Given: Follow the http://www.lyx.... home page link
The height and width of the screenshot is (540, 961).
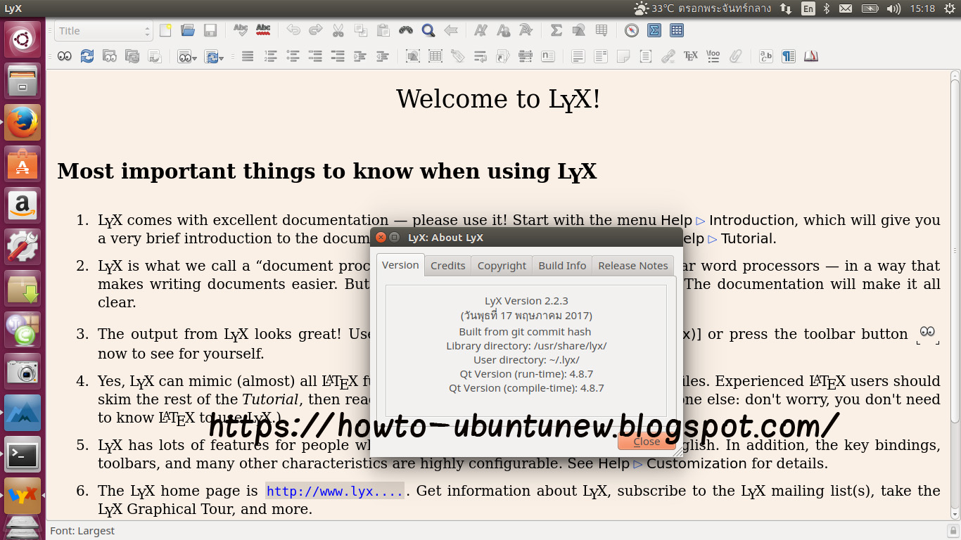Looking at the screenshot, I should click(x=334, y=491).
